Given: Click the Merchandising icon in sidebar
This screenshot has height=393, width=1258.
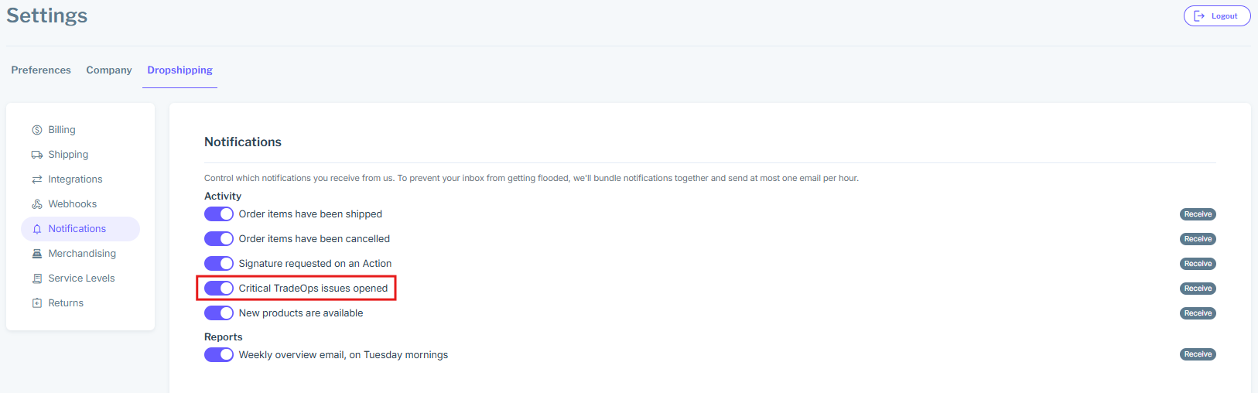Looking at the screenshot, I should click(37, 254).
